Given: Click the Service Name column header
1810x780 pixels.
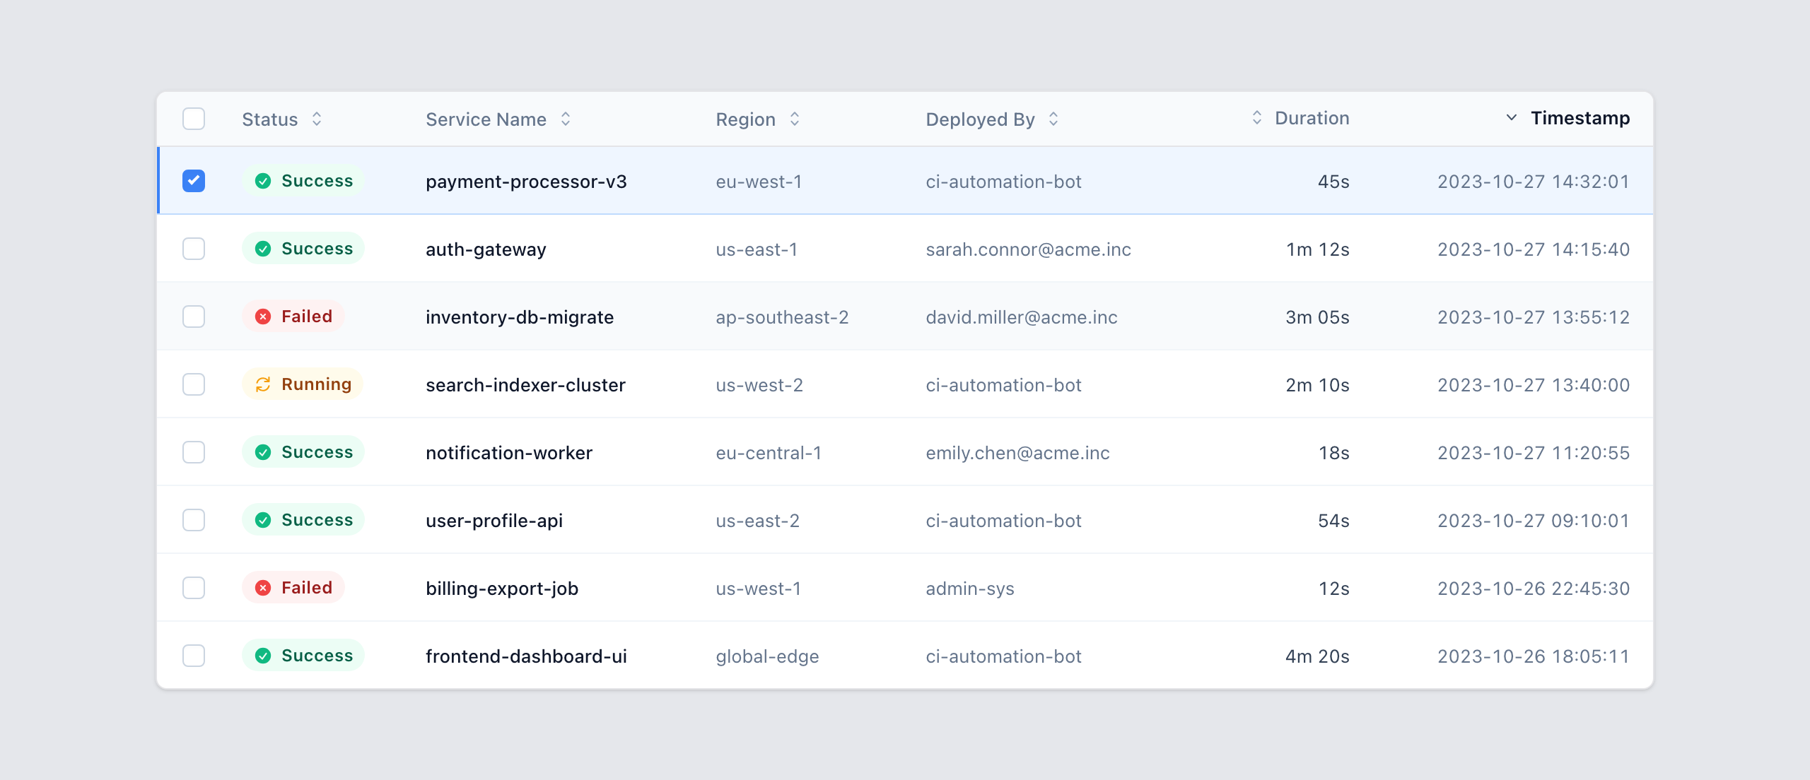Looking at the screenshot, I should coord(486,119).
